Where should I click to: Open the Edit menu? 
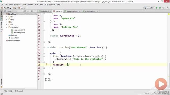(6, 4)
